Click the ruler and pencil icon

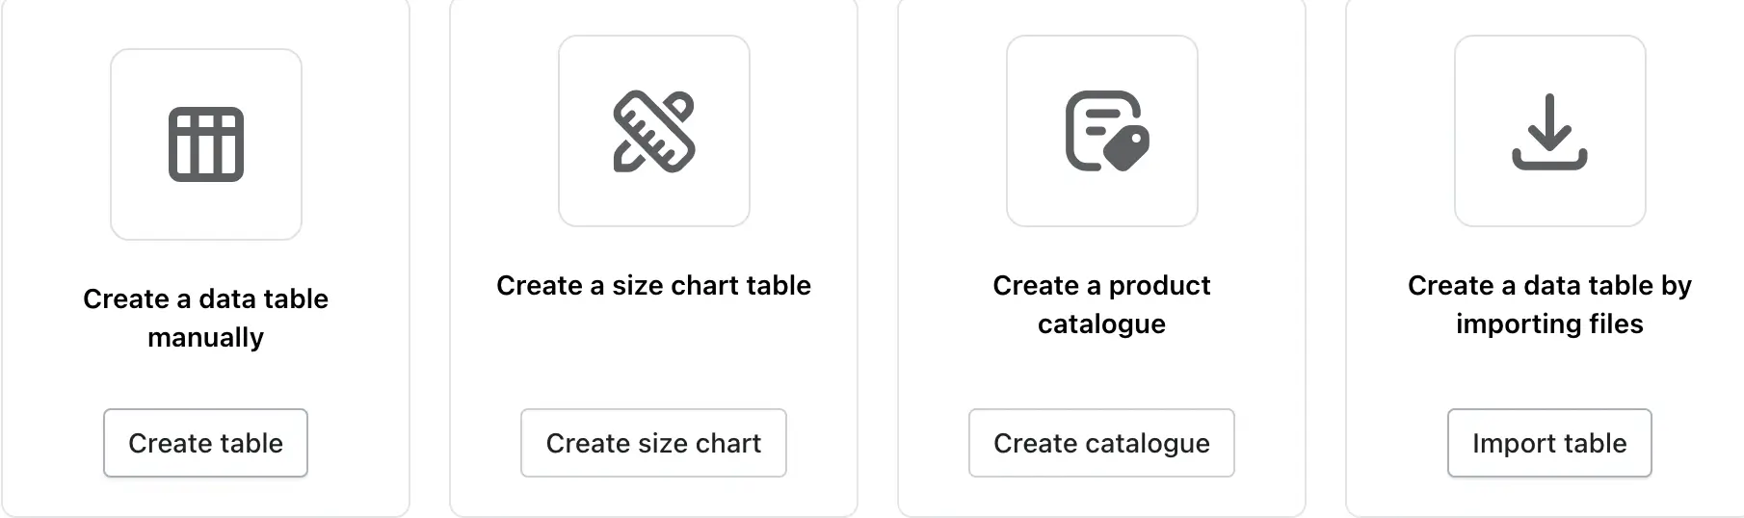tap(654, 132)
